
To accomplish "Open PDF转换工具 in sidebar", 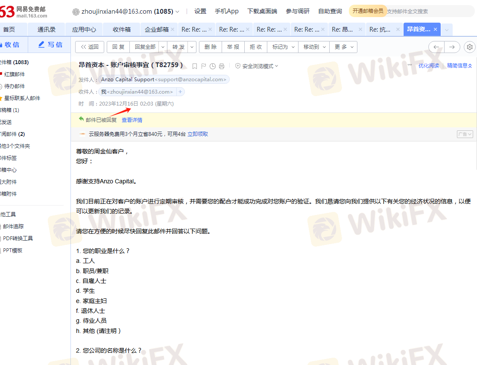I will (18, 238).
